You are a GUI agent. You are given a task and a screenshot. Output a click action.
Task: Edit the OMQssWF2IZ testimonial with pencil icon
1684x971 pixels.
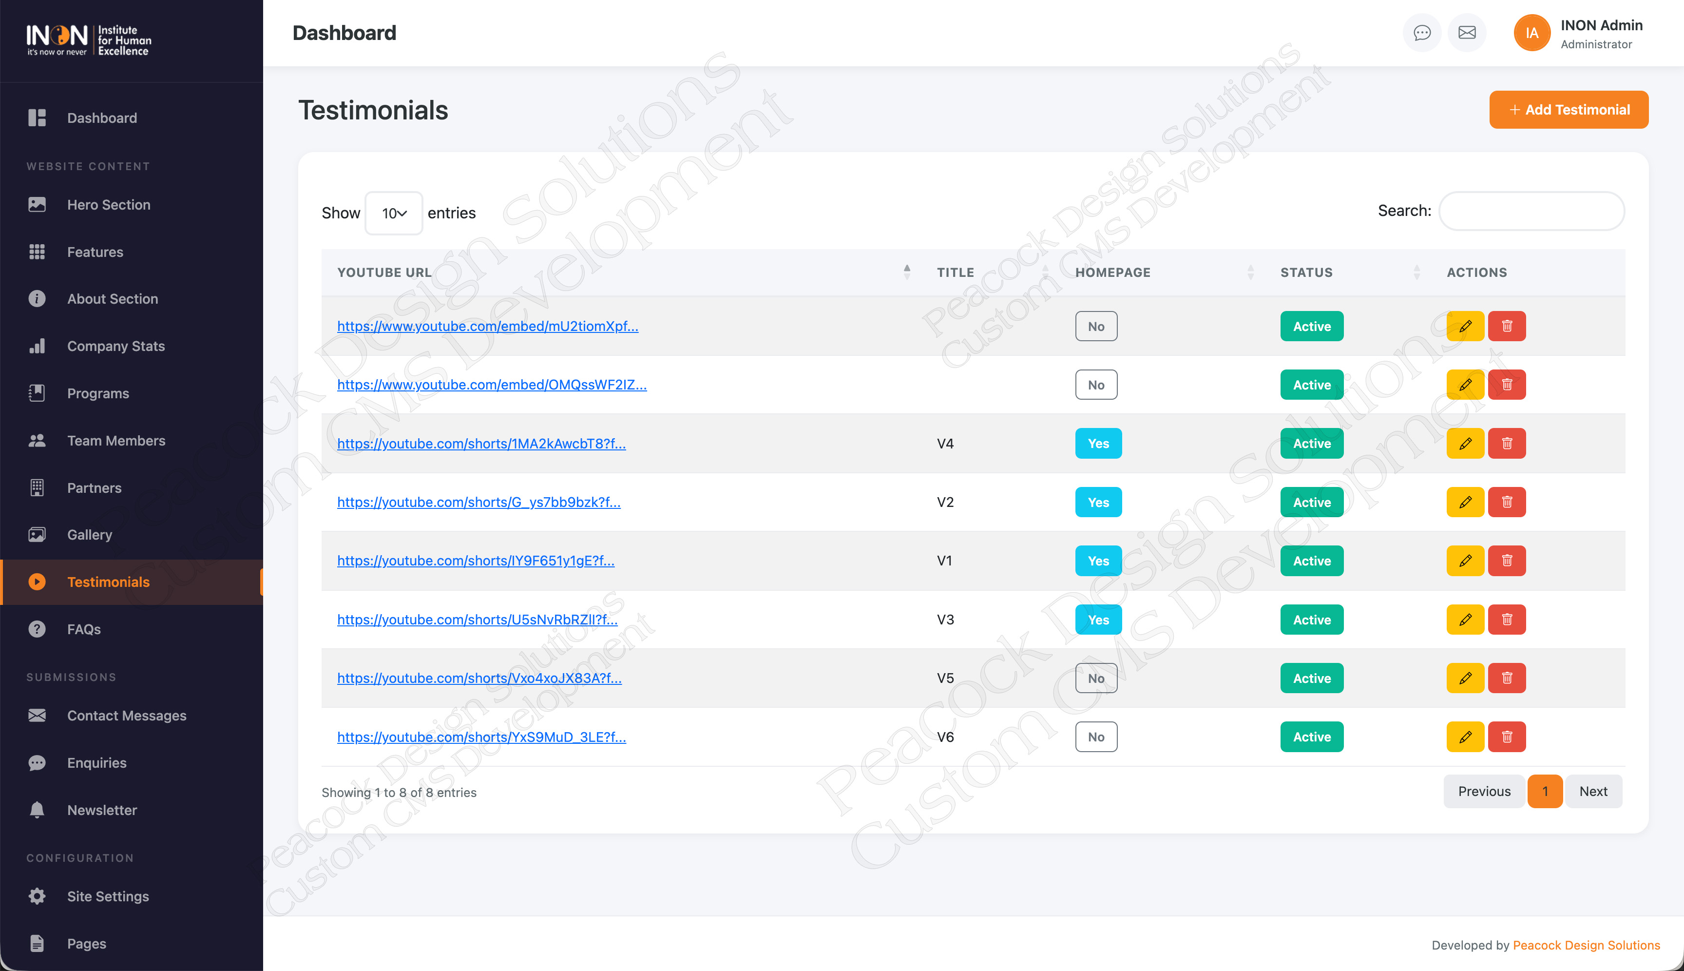(x=1465, y=385)
